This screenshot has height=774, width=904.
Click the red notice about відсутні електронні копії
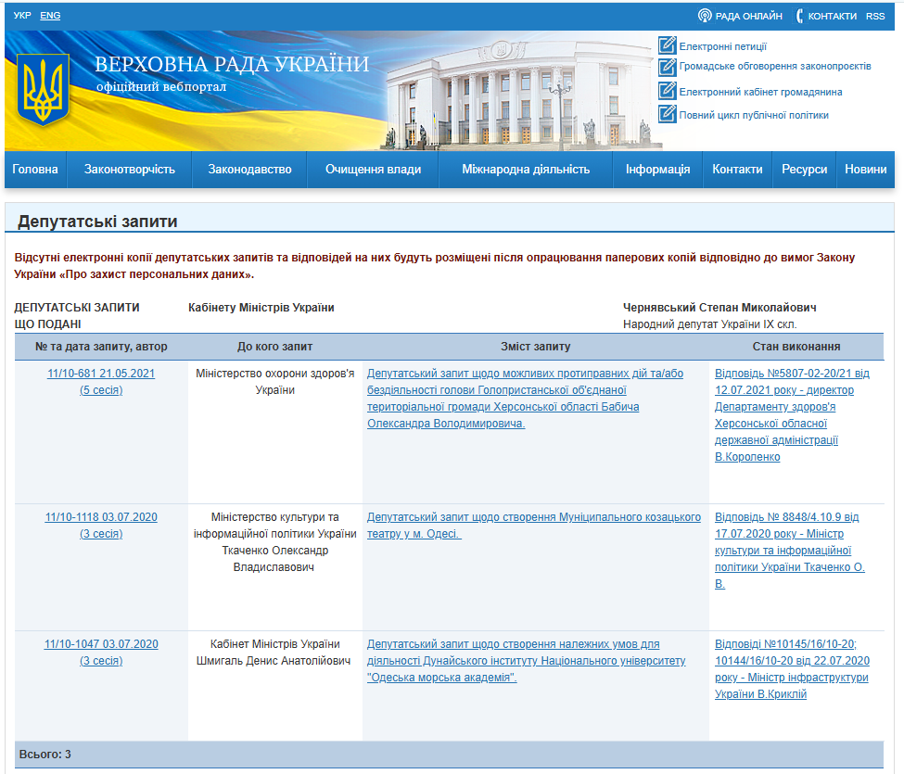[x=435, y=266]
